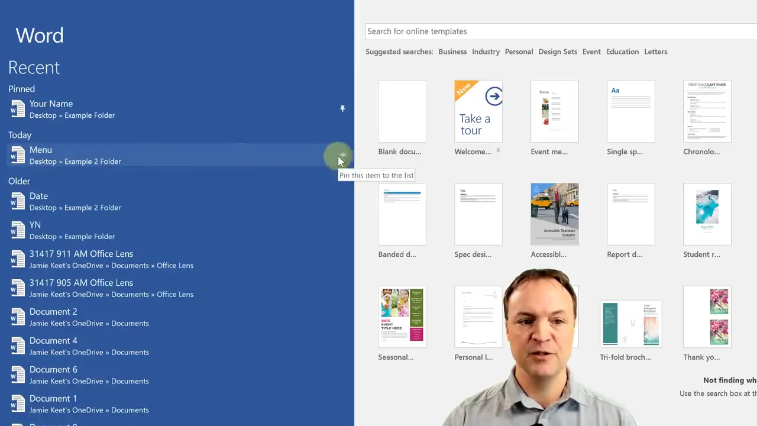
Task: Select the Accessible Template Sampler thumbnail
Action: tap(555, 214)
